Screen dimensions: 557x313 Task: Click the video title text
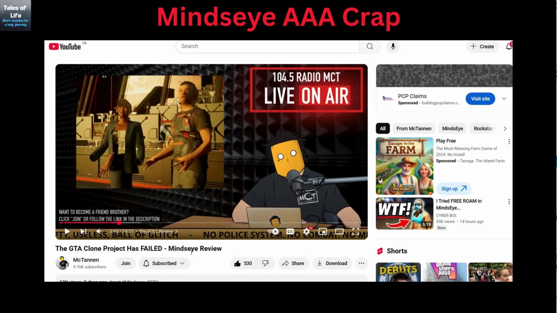tap(138, 249)
